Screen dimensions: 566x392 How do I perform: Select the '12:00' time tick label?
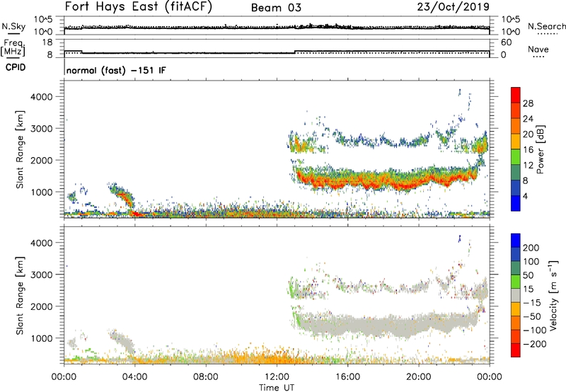click(277, 377)
